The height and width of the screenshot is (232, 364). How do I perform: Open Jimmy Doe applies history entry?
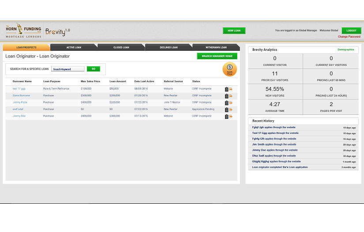click(x=275, y=150)
